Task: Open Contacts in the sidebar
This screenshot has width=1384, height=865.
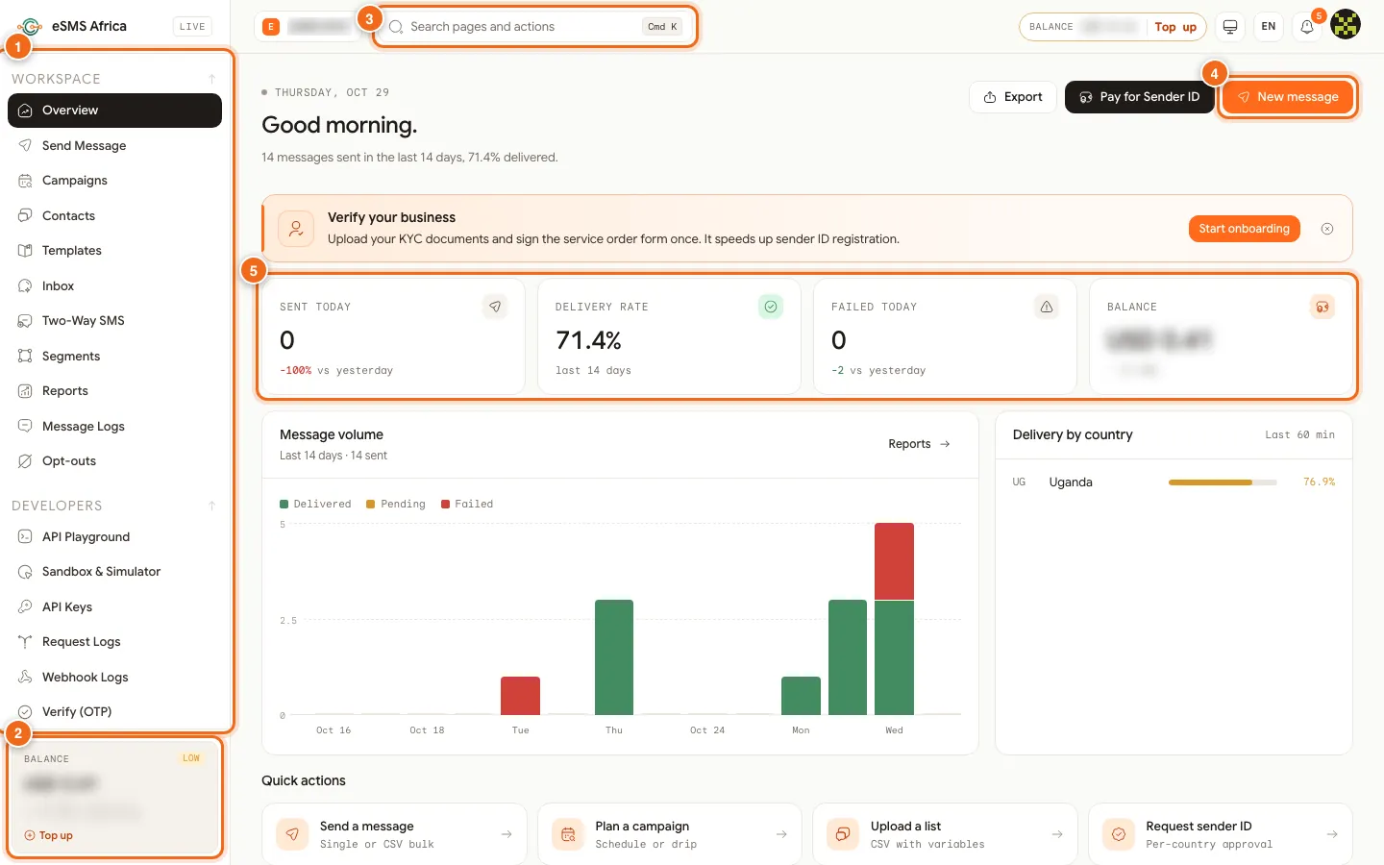Action: pos(114,215)
